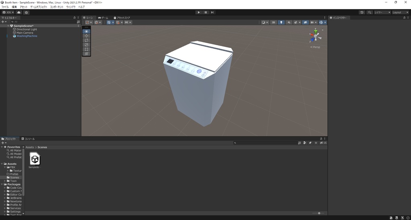Open Hierarchy search mode icon next to search
The width and height of the screenshot is (411, 220).
coord(78,22)
